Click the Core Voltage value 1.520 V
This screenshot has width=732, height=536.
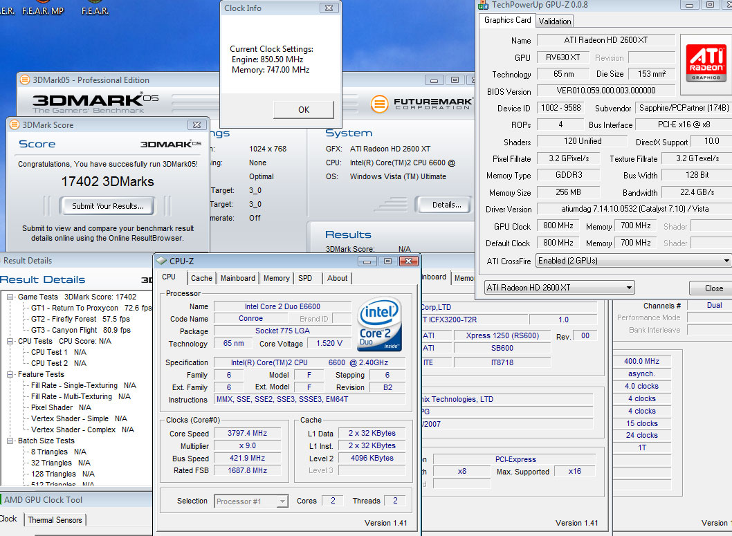(x=329, y=343)
